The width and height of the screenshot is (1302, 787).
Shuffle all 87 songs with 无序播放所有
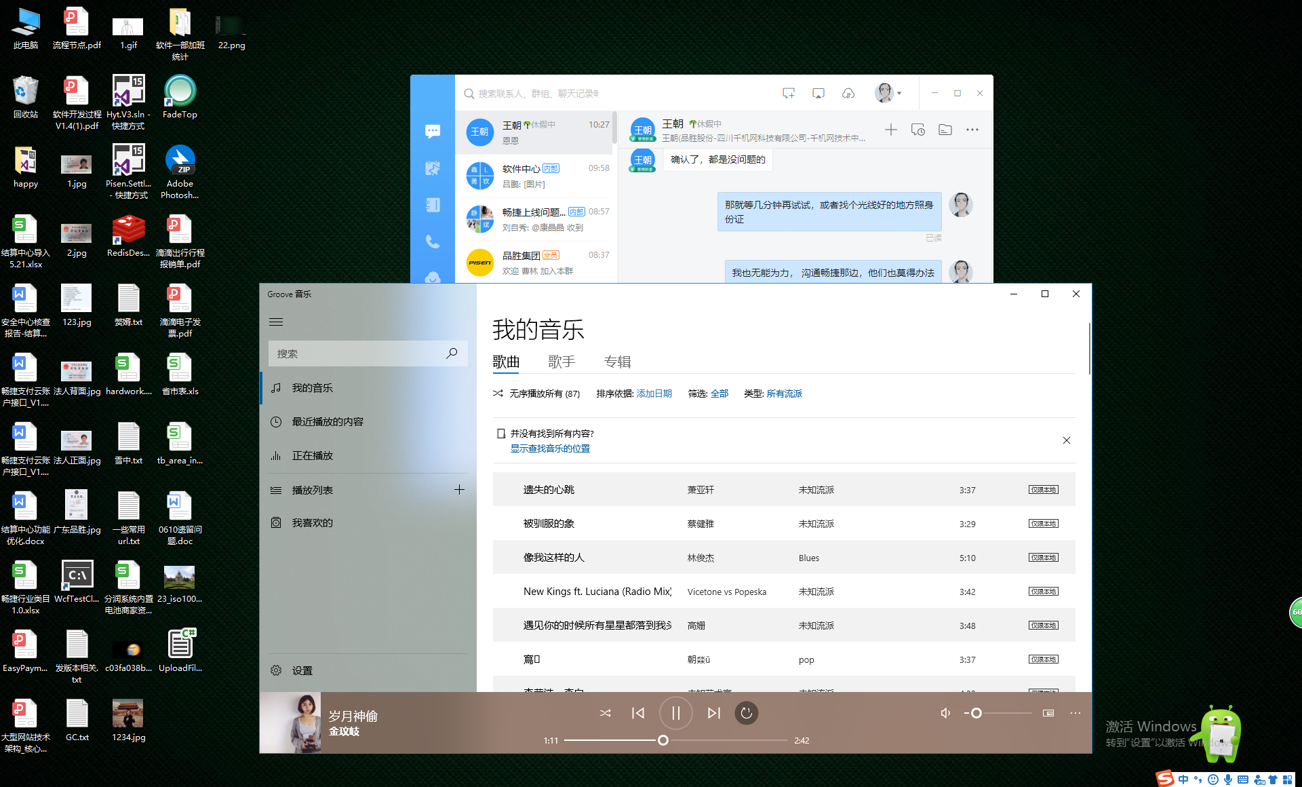[x=536, y=394]
